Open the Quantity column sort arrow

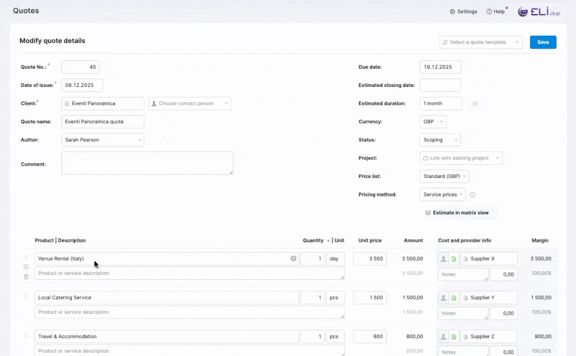tap(328, 241)
